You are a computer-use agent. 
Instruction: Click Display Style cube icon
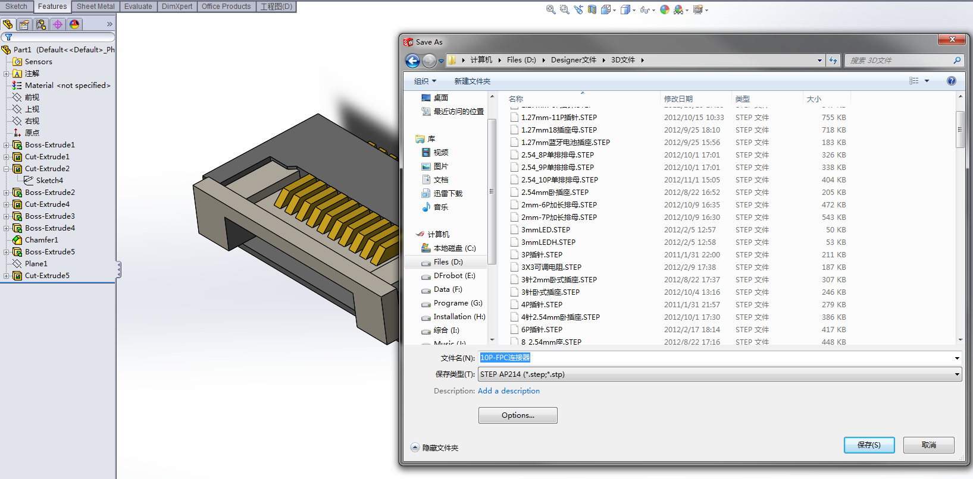(x=625, y=10)
